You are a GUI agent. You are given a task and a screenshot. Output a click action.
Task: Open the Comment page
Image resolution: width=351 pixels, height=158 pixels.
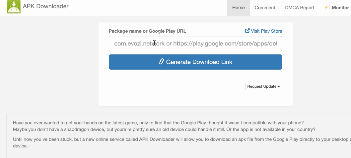(x=265, y=8)
